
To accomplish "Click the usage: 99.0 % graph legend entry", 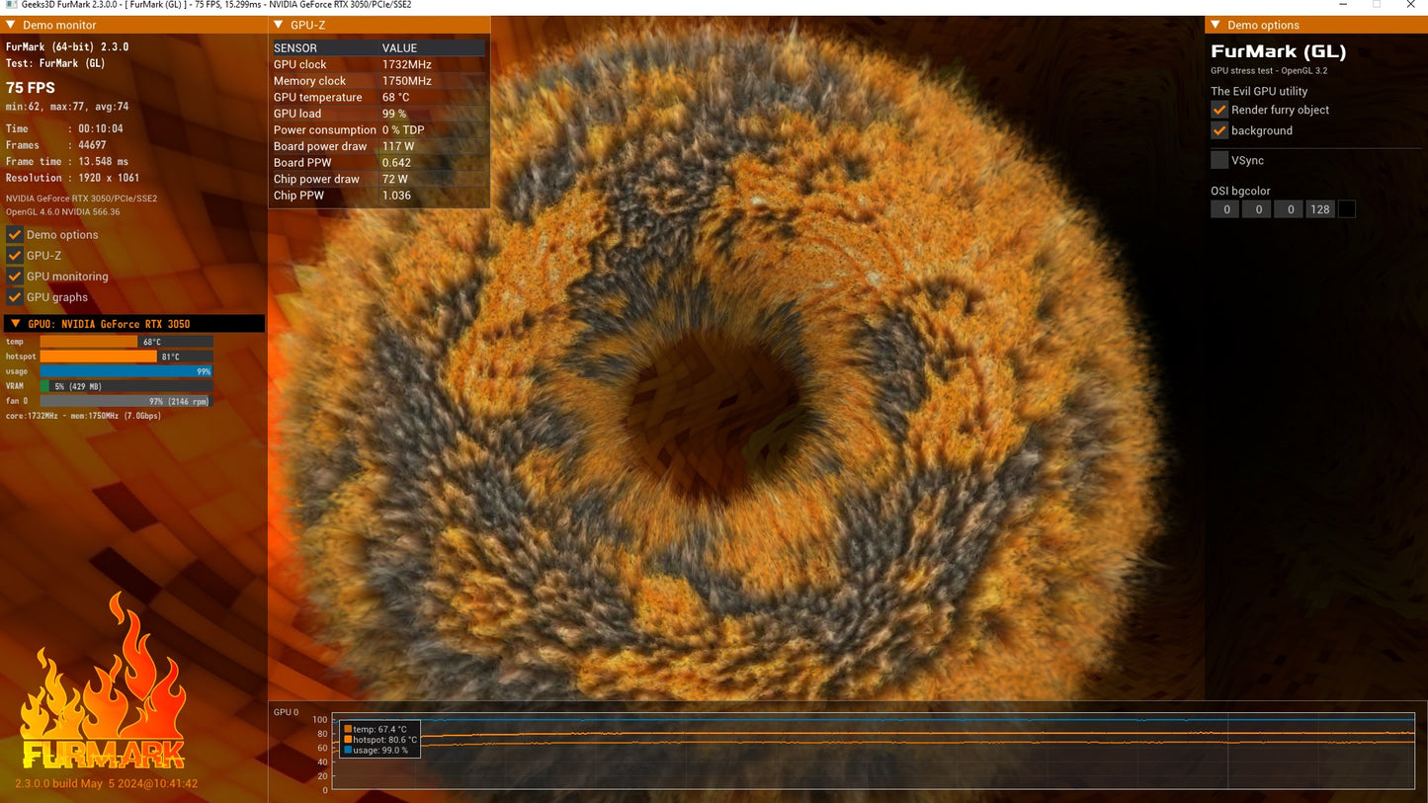I will click(376, 751).
